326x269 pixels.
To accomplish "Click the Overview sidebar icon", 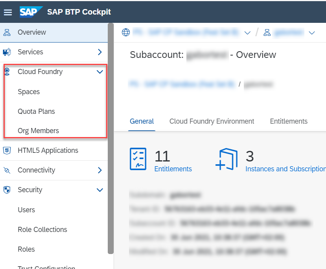I will (7, 32).
